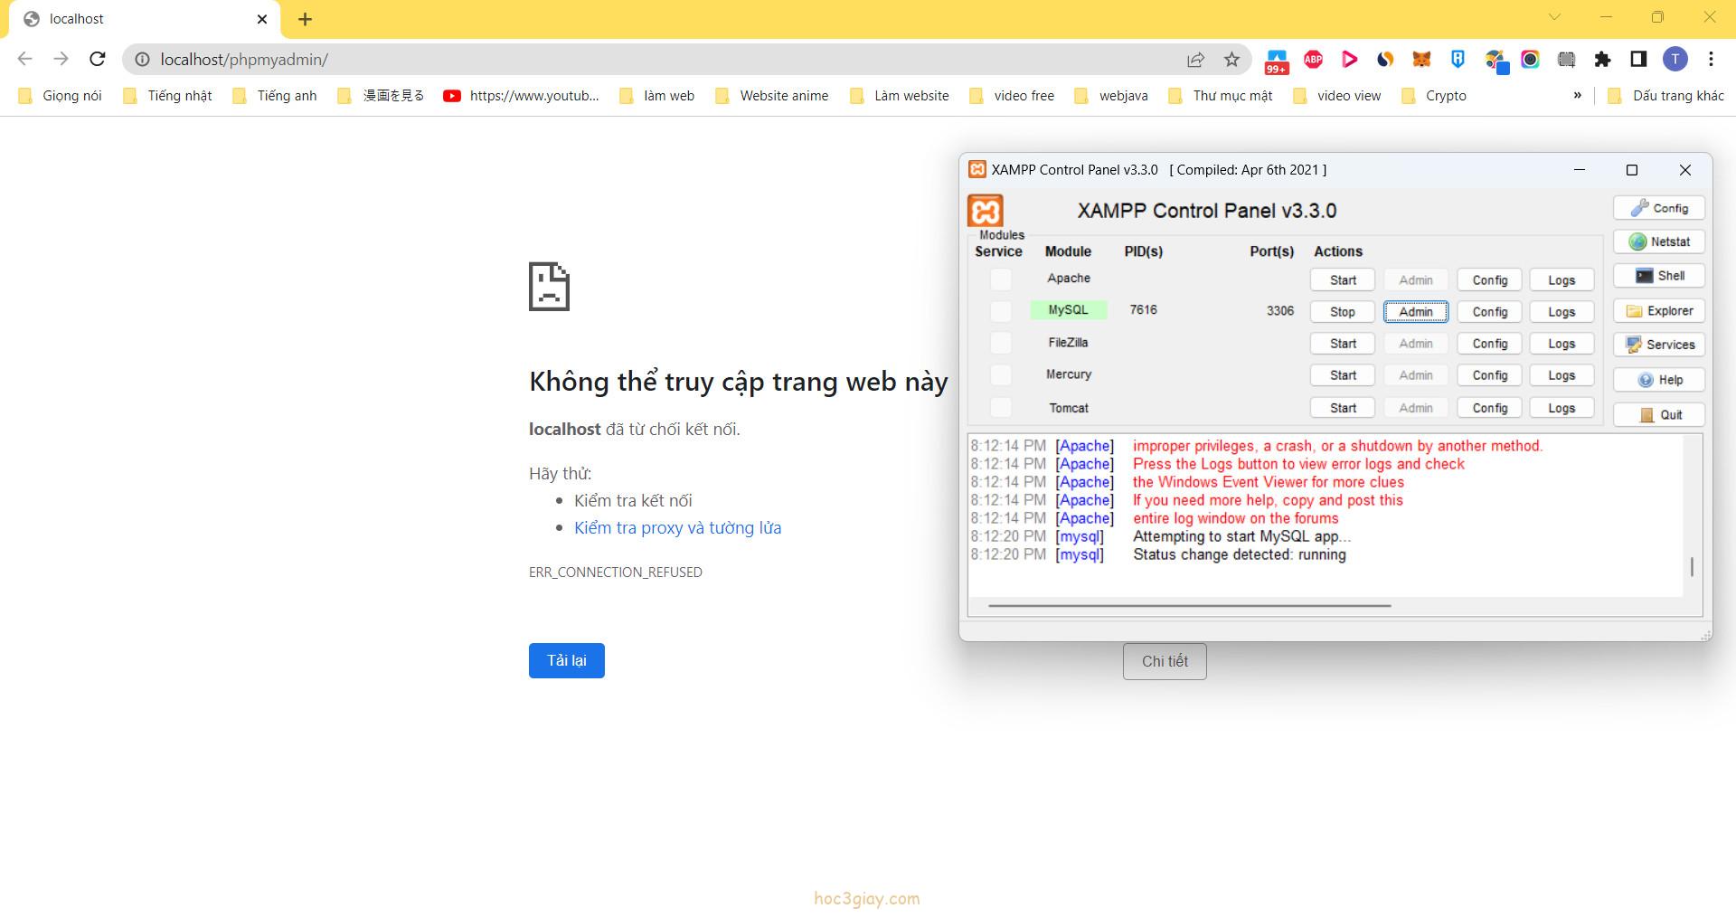Toggle the FileZilla service checkbox

(x=1001, y=343)
